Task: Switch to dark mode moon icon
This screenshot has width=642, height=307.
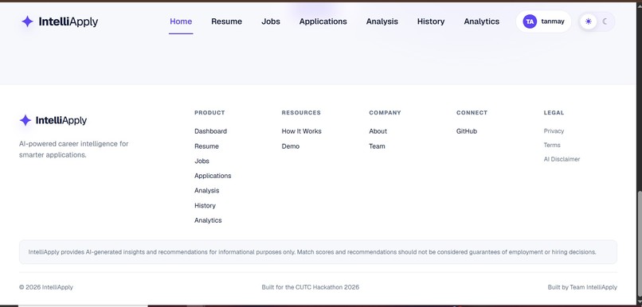Action: pos(605,21)
